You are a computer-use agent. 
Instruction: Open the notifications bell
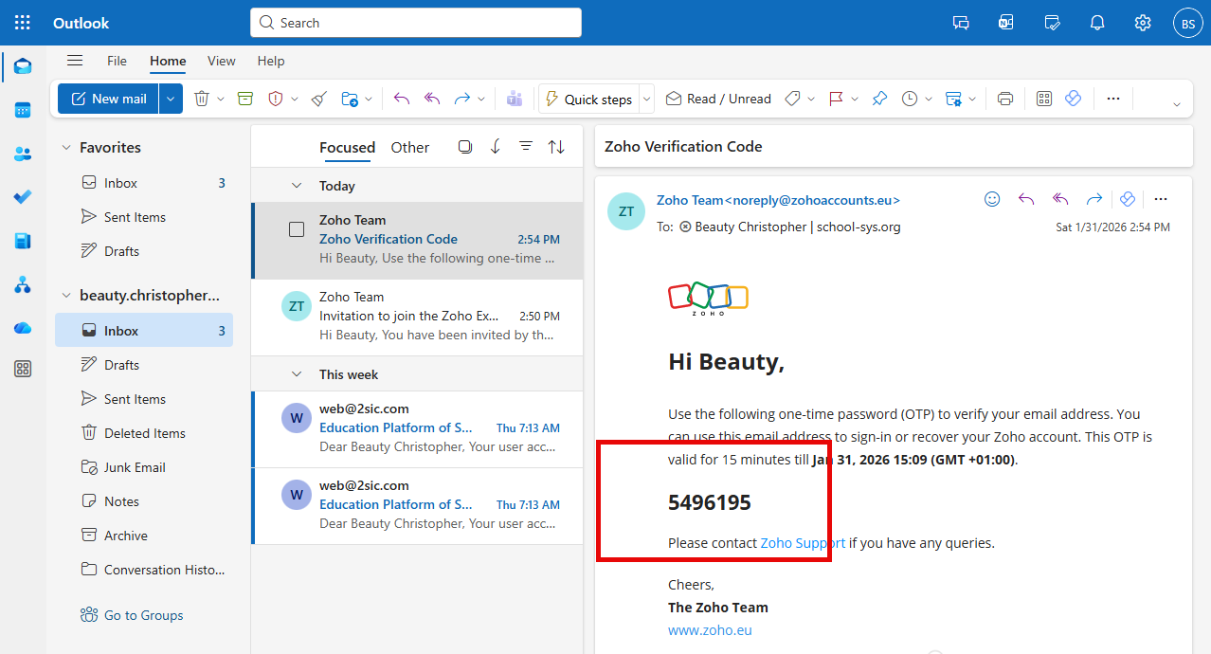pos(1097,23)
